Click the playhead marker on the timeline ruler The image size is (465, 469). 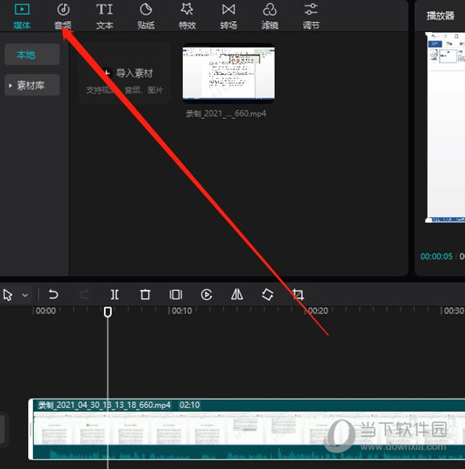pyautogui.click(x=108, y=312)
